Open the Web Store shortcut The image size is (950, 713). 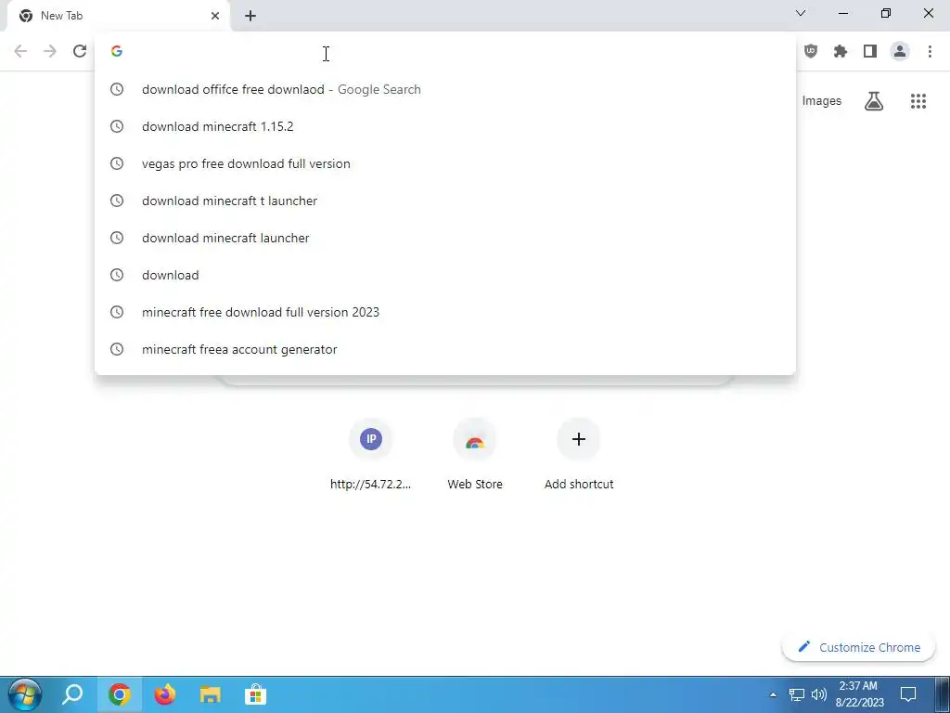pos(475,454)
